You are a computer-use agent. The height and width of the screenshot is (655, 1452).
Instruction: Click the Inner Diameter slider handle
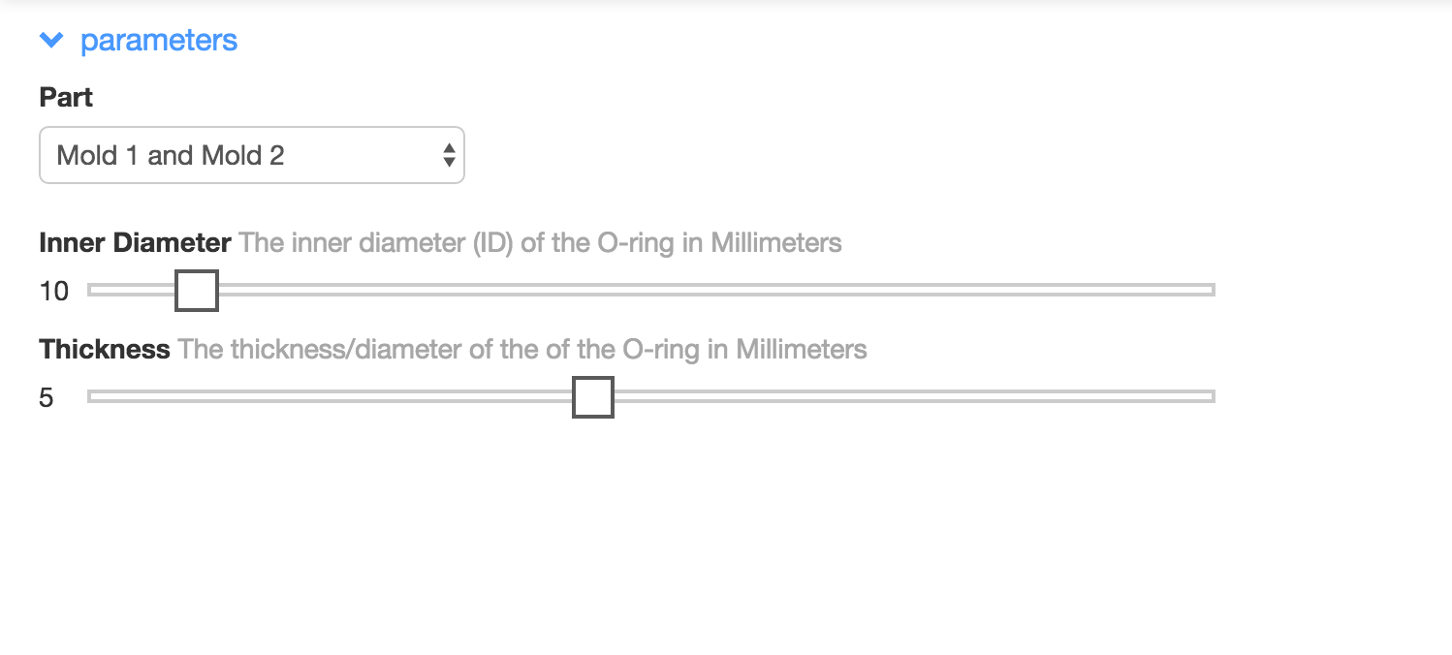tap(197, 291)
